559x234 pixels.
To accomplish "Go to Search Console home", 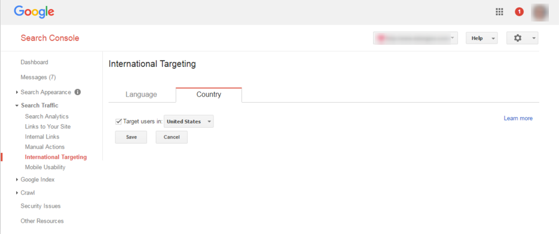I will [50, 38].
